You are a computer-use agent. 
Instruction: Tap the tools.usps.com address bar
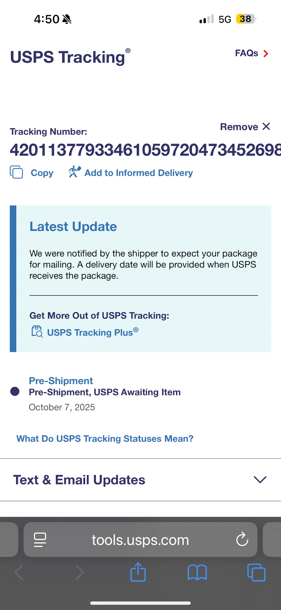pyautogui.click(x=140, y=540)
